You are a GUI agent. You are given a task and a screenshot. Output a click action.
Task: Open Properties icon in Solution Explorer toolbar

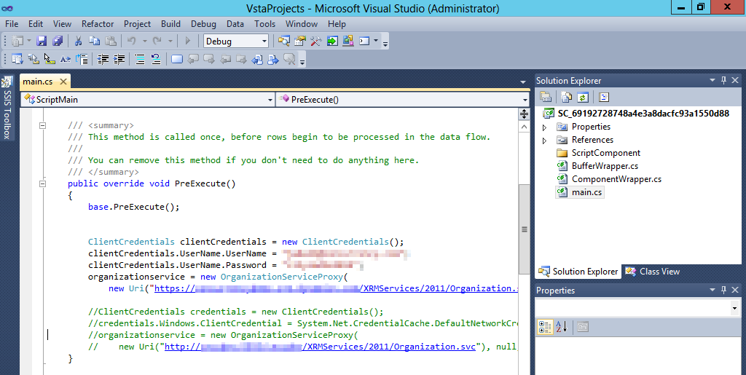(x=546, y=98)
